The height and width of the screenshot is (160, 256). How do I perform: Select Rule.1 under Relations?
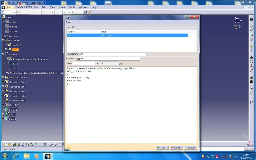coord(15,64)
